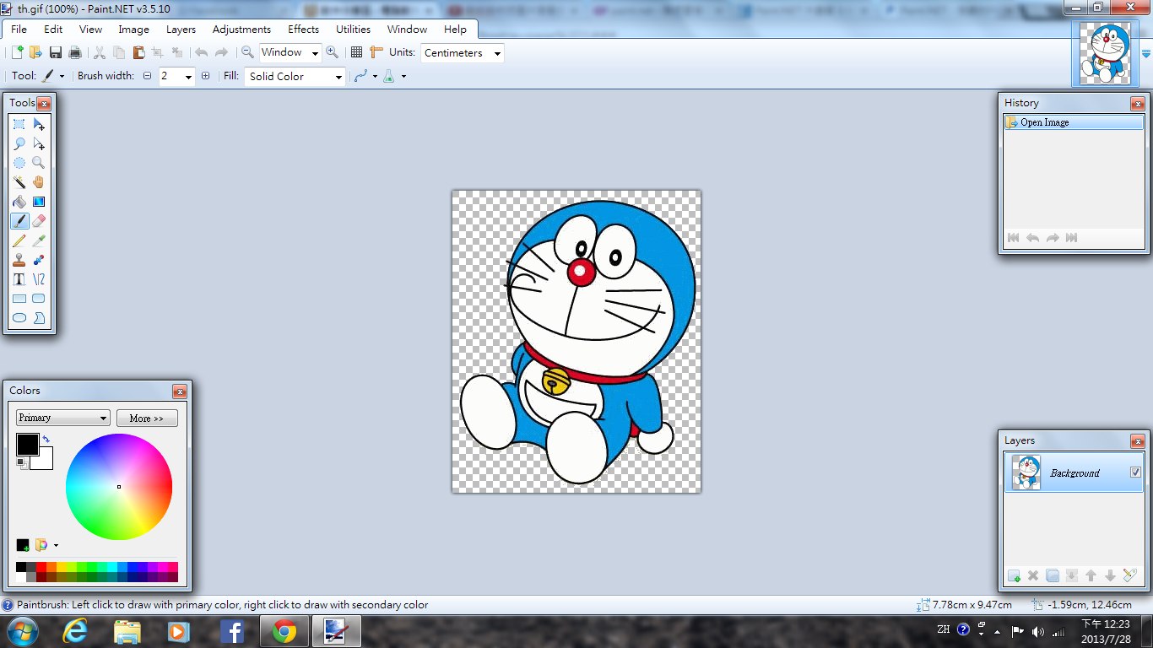Select the Rounded Rectangle tool
Screen dimensions: 1153x648
coord(39,299)
